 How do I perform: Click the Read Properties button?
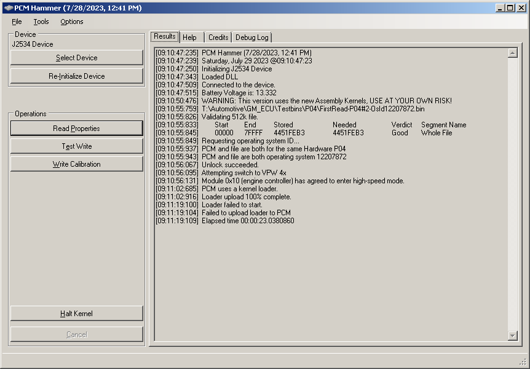coord(77,128)
